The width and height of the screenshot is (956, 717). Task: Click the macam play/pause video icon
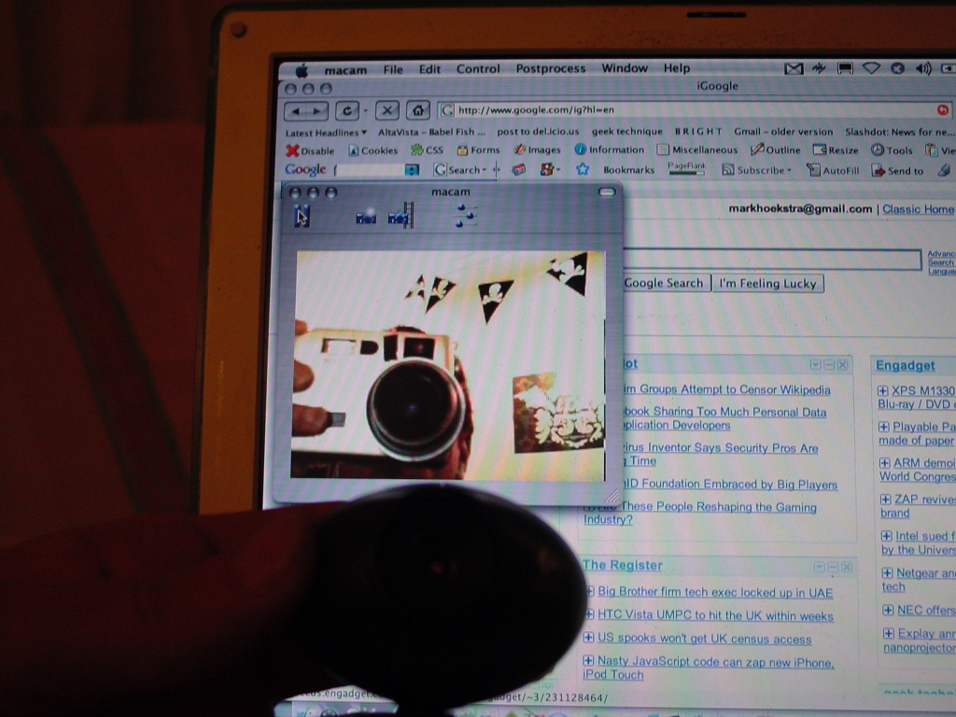pos(302,216)
